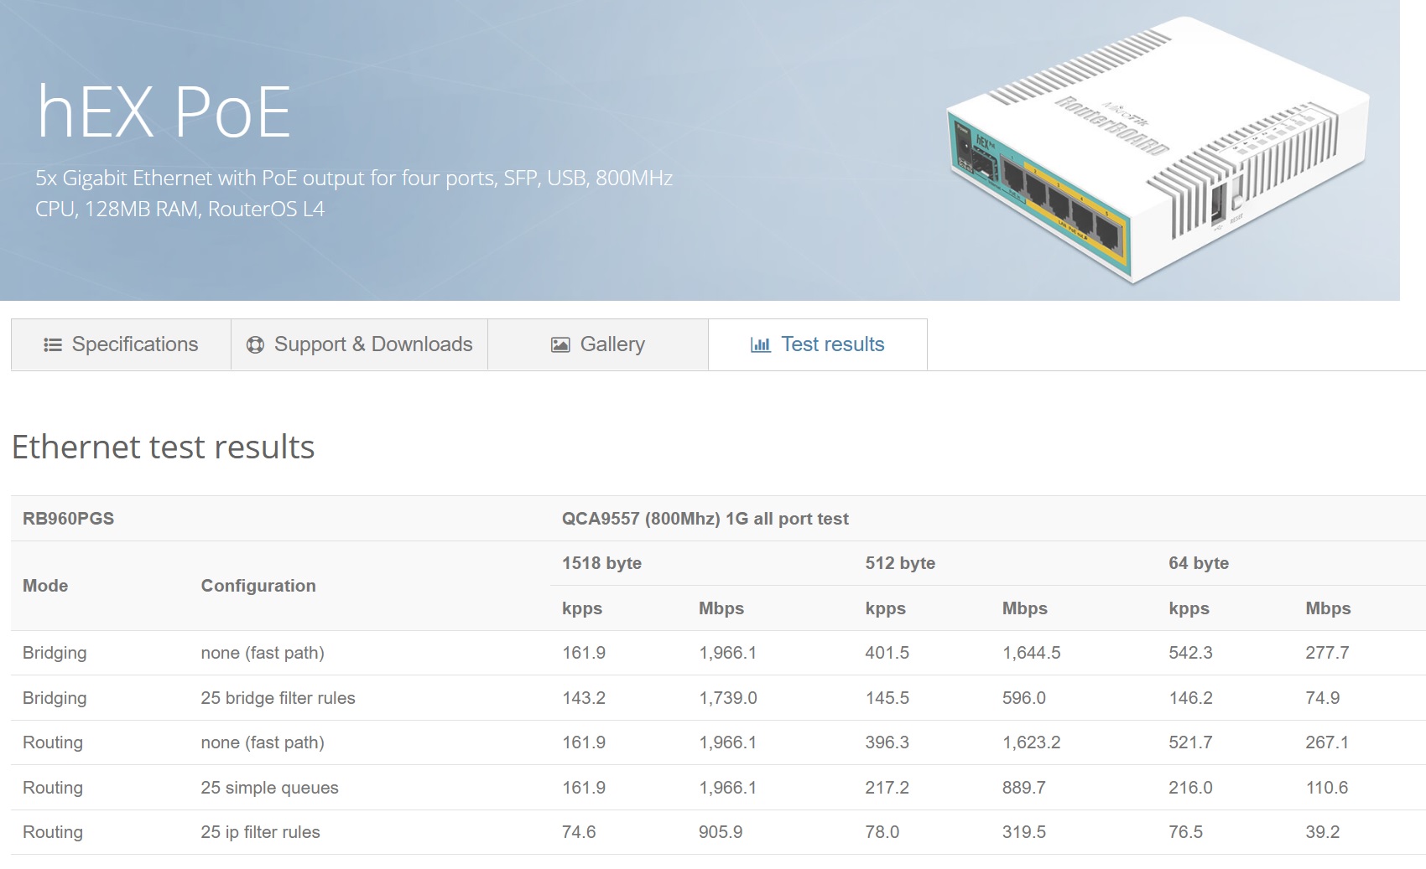Click the hEX PoE router product image

click(x=1156, y=151)
